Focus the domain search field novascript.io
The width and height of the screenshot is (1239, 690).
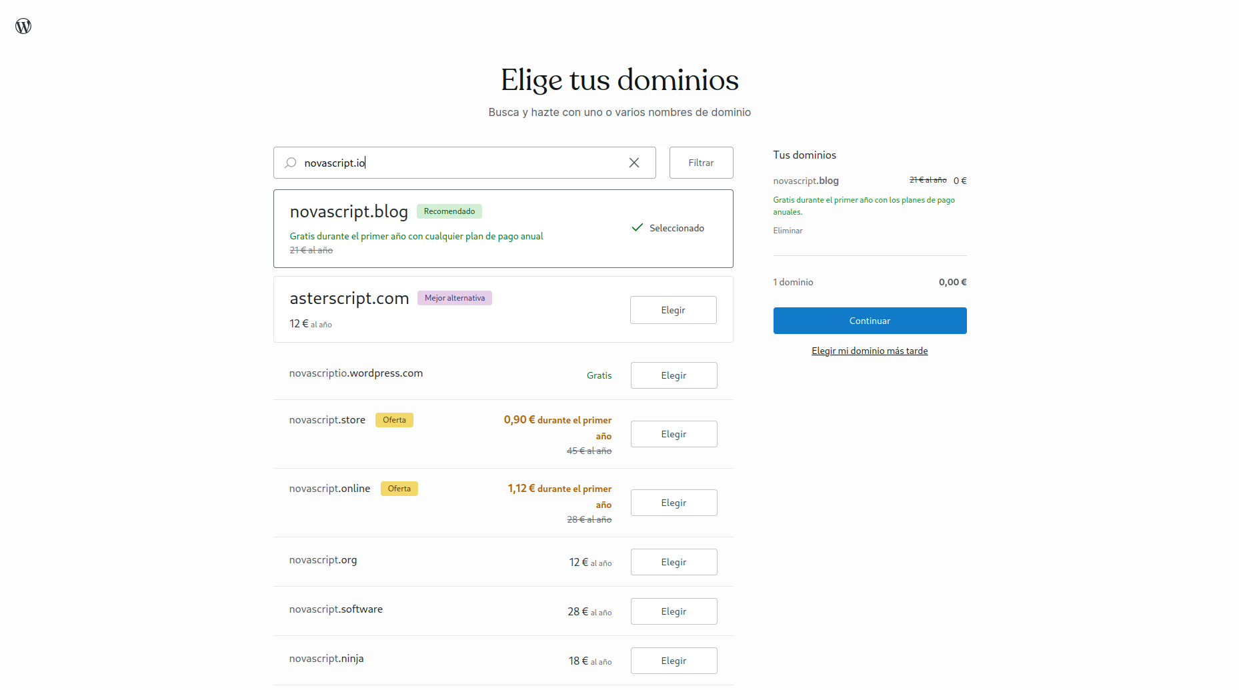click(x=464, y=163)
